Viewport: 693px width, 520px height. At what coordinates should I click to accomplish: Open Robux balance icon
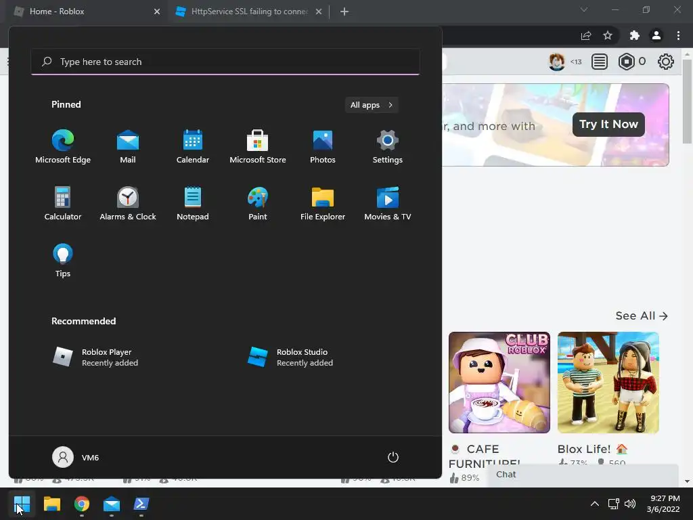[x=627, y=62]
